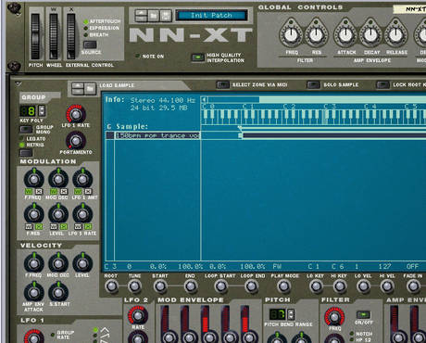Enable External Control X for F.Res modulation
The height and width of the screenshot is (343, 426).
(x=39, y=227)
